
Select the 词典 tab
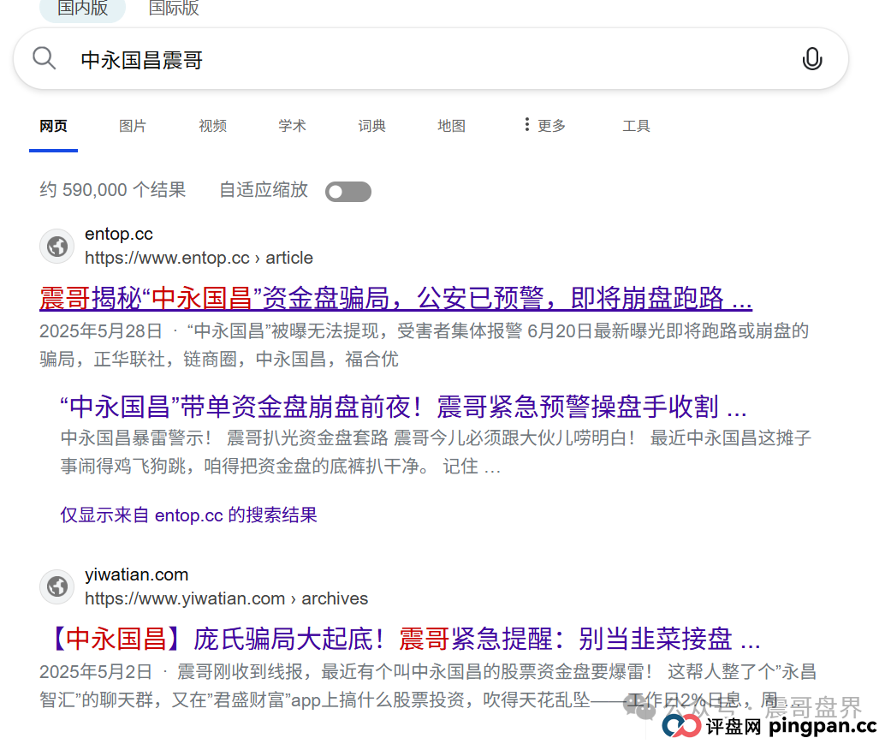[x=371, y=125]
